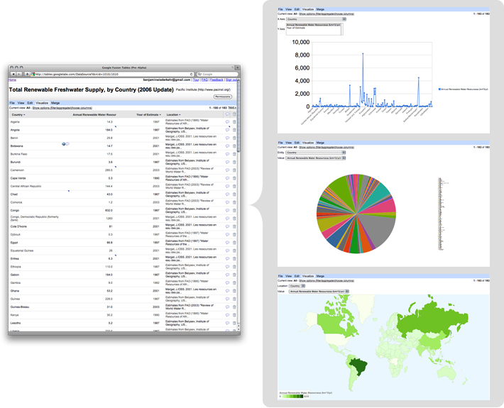Click the Cape Verde country cell
The width and height of the screenshot is (504, 408).
[18, 178]
